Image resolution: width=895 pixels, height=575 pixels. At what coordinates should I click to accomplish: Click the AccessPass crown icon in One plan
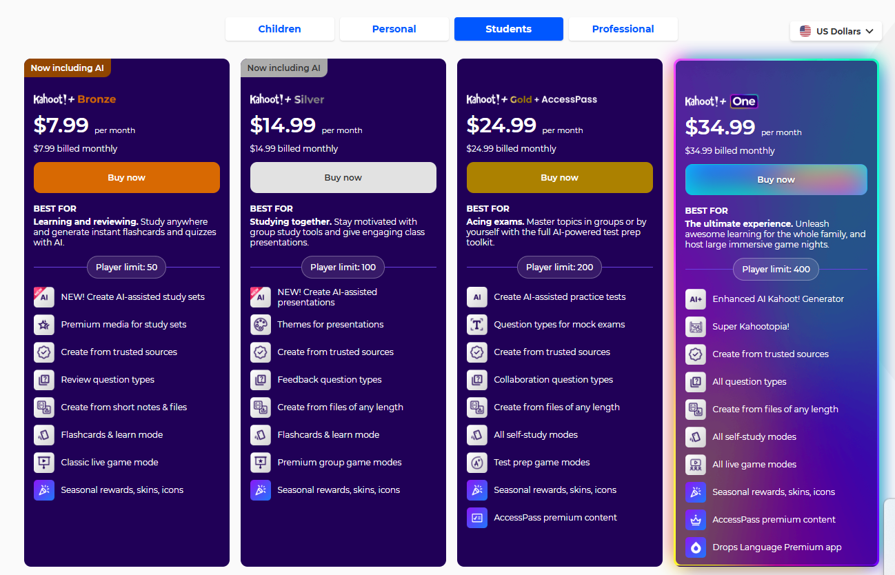click(696, 520)
